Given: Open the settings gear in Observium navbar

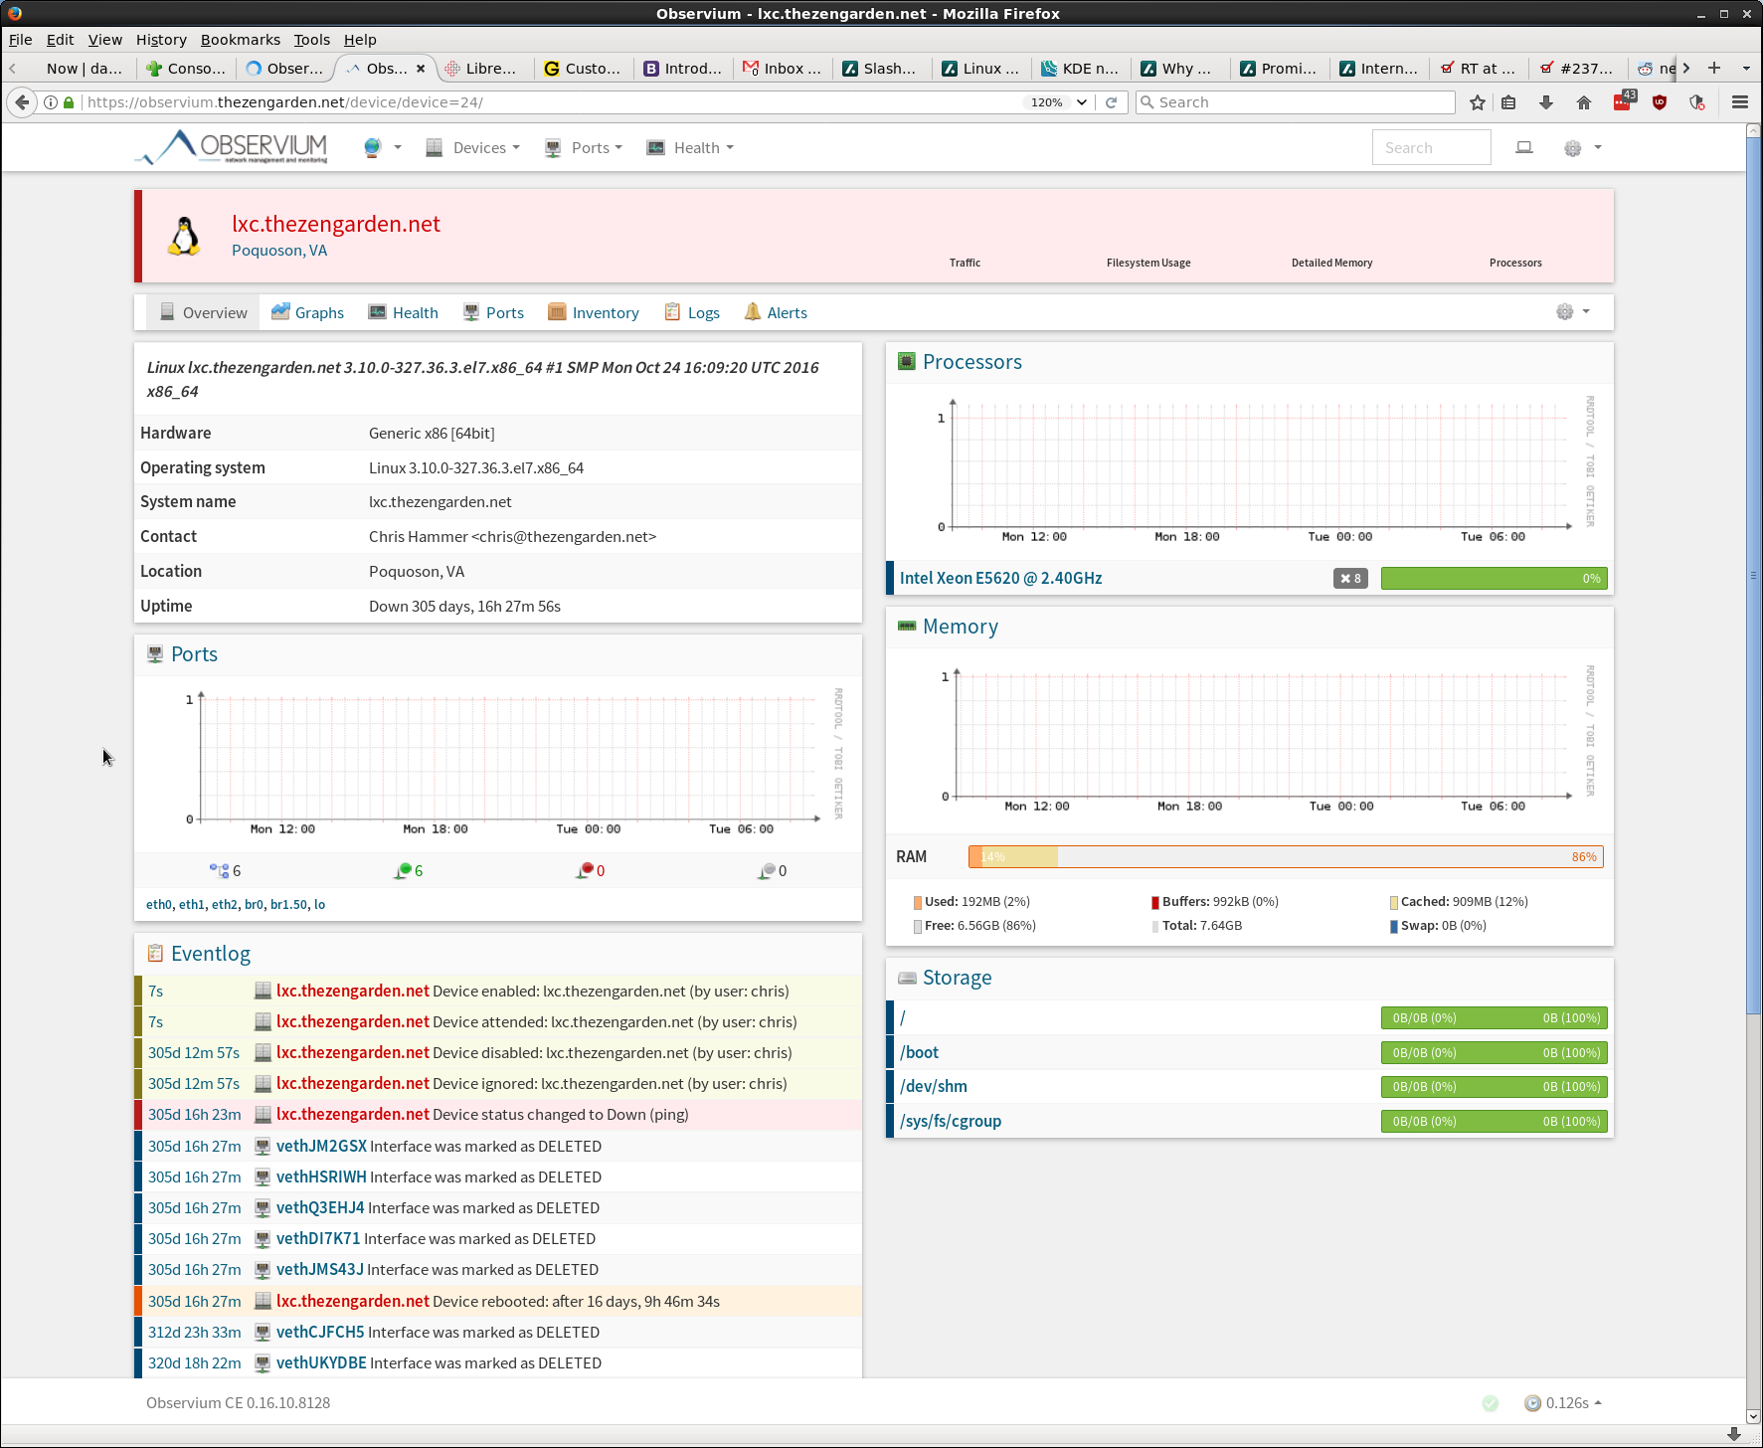Looking at the screenshot, I should click(x=1572, y=148).
